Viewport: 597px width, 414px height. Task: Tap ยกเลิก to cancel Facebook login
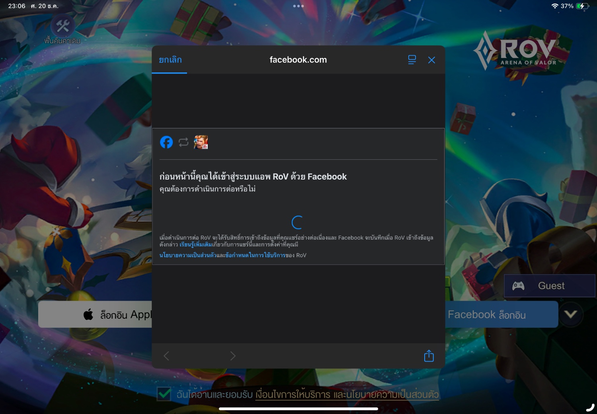click(x=170, y=60)
